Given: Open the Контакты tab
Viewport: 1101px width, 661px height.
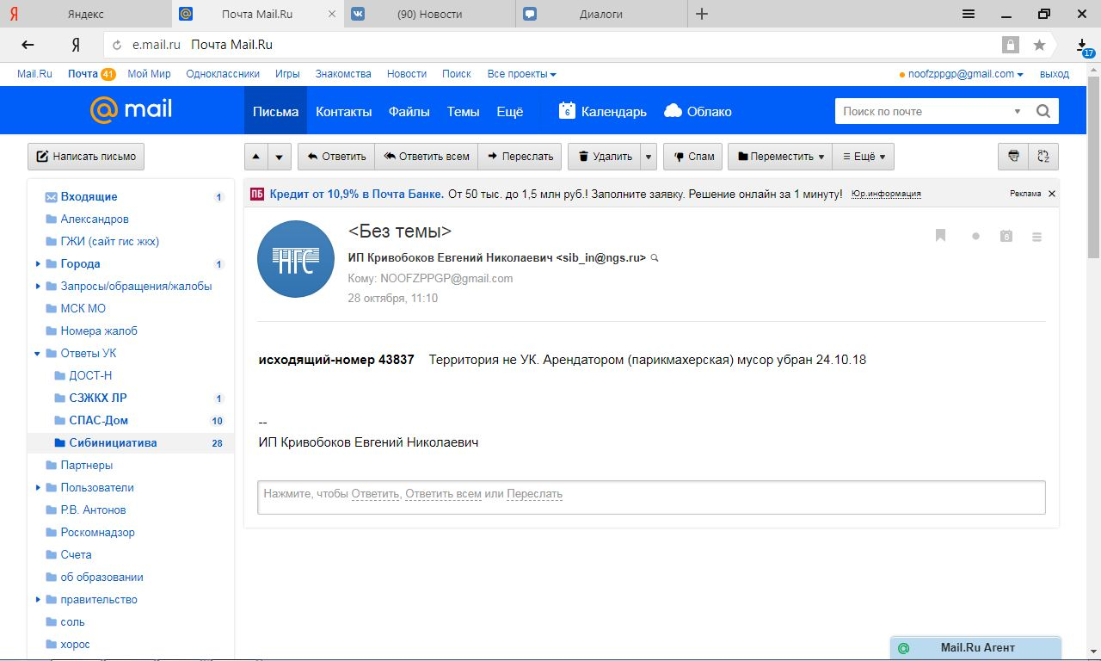Looking at the screenshot, I should pyautogui.click(x=343, y=111).
